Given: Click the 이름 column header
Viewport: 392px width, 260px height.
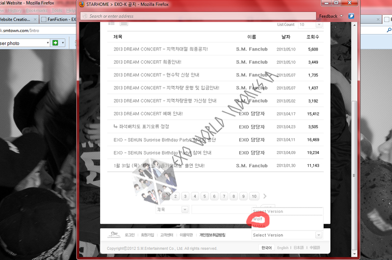Looking at the screenshot, I should [x=252, y=37].
